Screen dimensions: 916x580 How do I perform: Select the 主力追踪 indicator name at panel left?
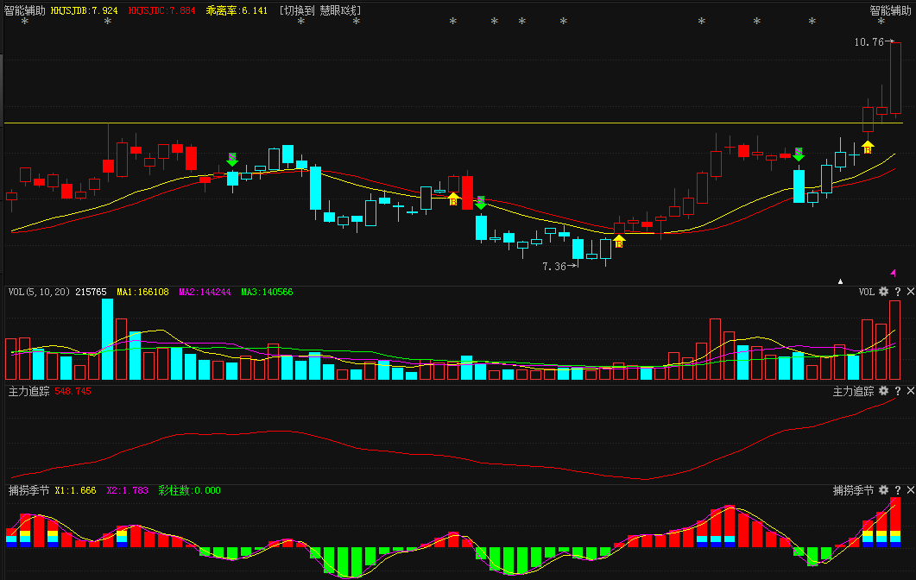click(x=26, y=392)
